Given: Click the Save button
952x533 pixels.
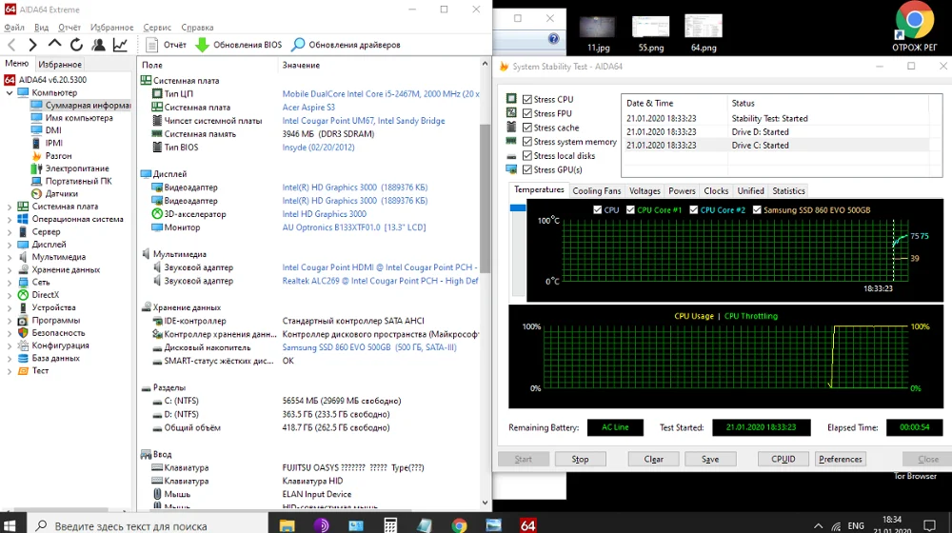Looking at the screenshot, I should click(x=710, y=459).
